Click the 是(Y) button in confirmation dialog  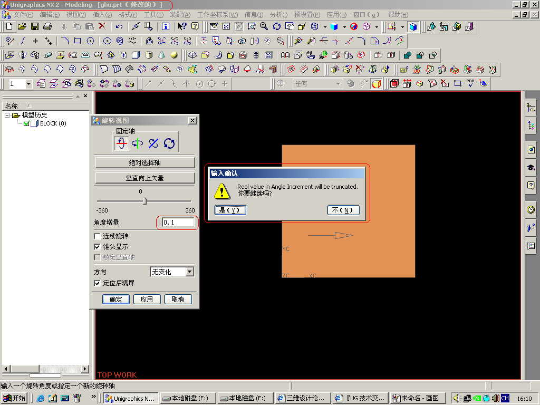(230, 210)
